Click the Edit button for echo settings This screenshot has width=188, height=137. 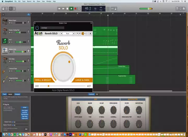coord(26,129)
